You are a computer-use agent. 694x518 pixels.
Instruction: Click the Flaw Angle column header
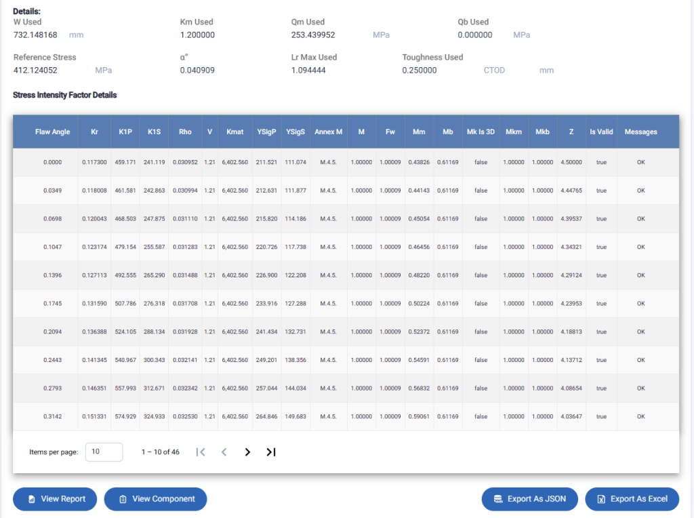(x=52, y=132)
